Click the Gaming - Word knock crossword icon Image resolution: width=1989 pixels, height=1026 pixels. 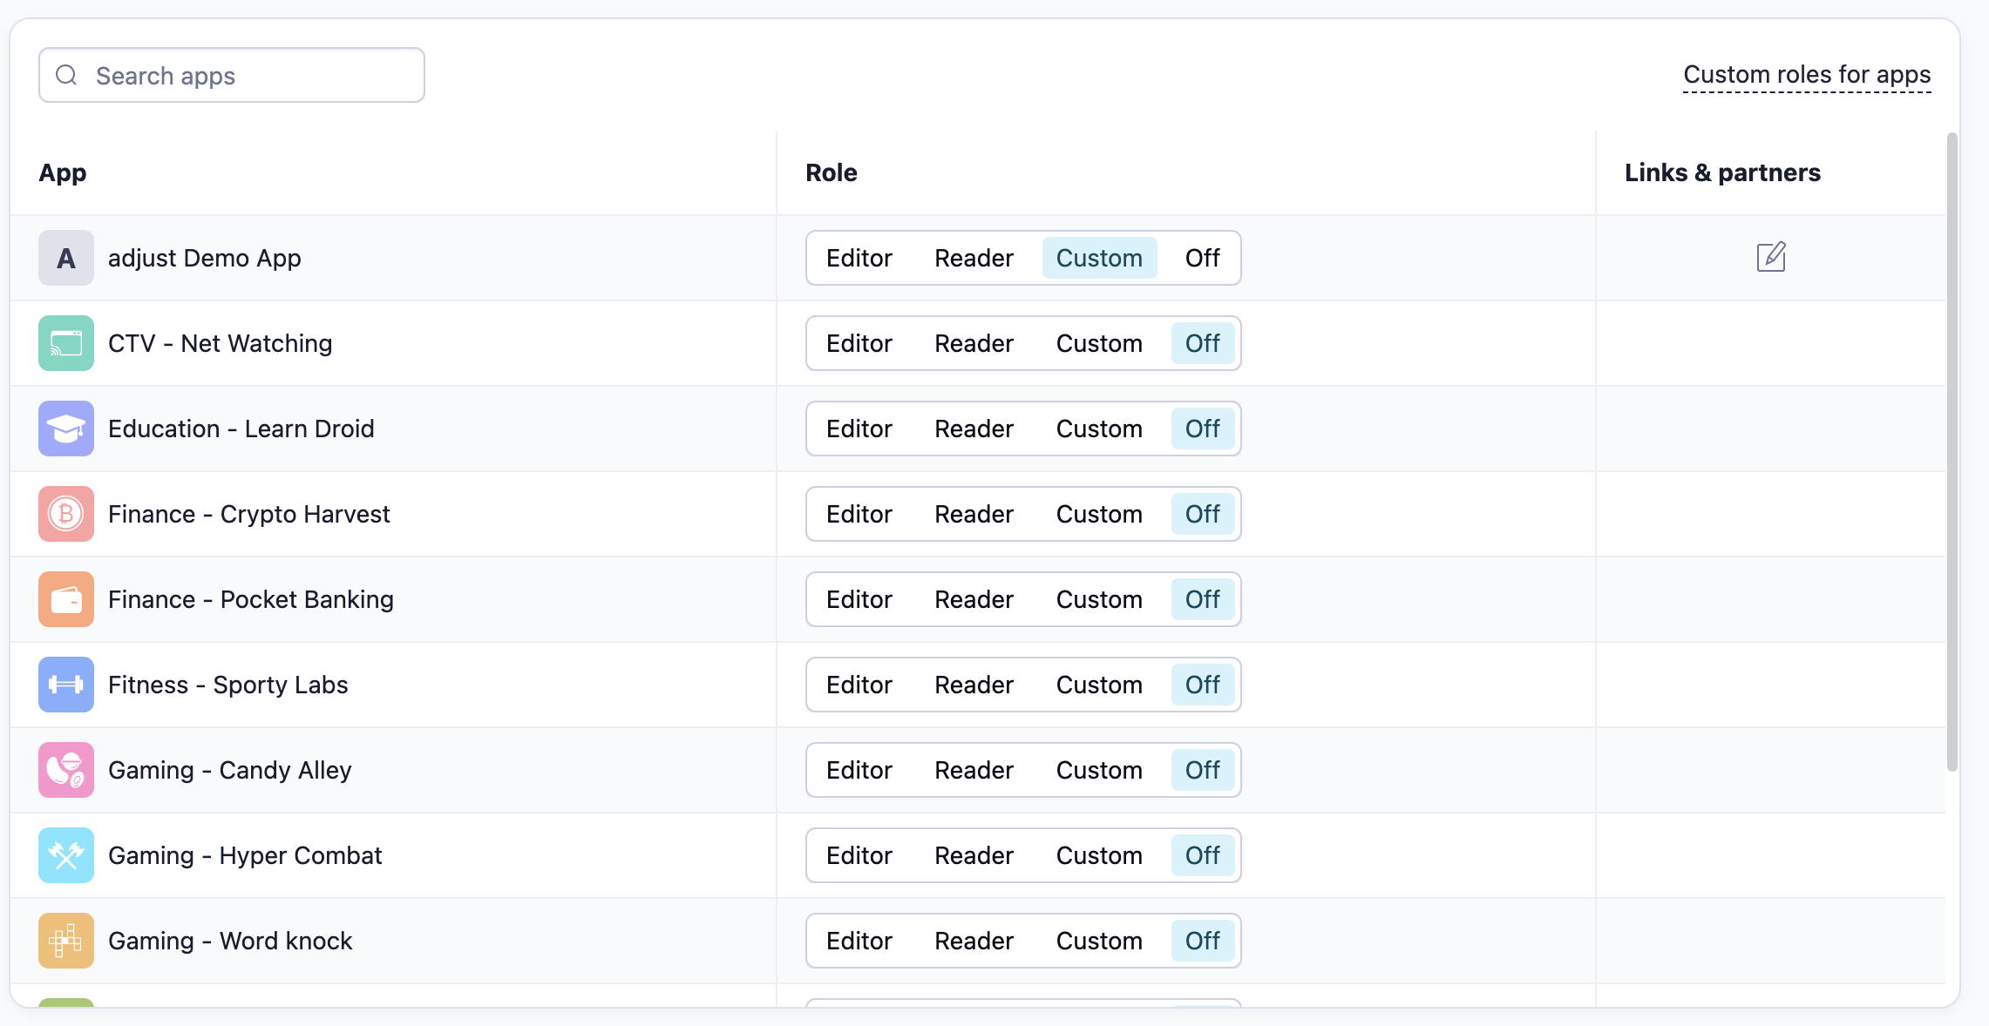(66, 941)
